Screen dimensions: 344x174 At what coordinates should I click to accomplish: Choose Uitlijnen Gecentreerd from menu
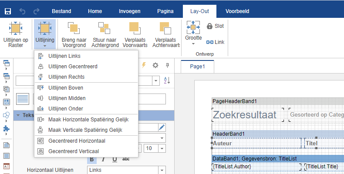coord(73,67)
